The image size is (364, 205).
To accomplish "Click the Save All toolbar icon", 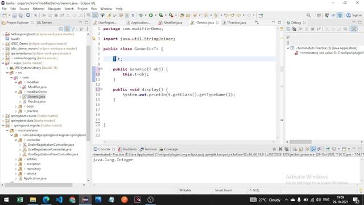I will click(20, 15).
